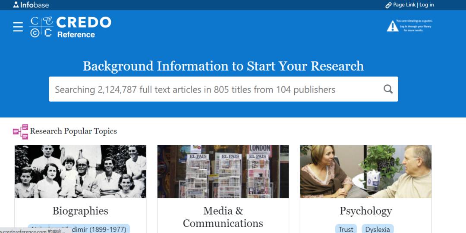
Task: Click the Biographies topic title
Action: point(80,211)
